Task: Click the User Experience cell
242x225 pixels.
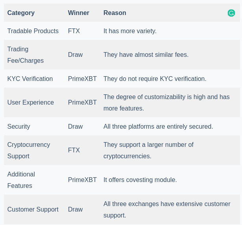Action: [31, 103]
